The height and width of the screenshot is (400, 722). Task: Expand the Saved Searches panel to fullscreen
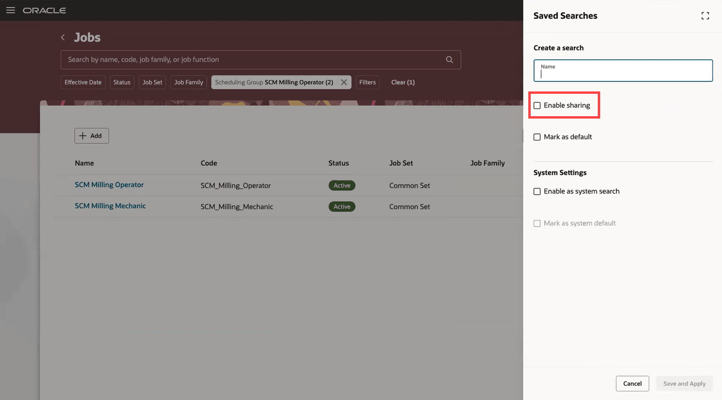[x=705, y=15]
